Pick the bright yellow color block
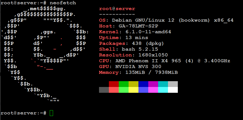 pyautogui.click(x=133, y=90)
